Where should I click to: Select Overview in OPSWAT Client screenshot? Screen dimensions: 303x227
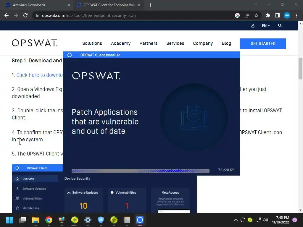click(x=35, y=179)
